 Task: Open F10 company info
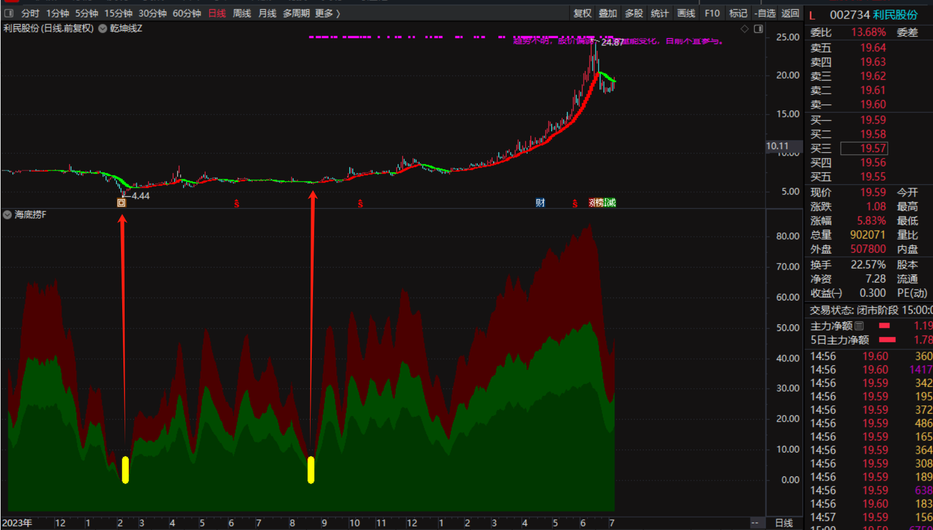[712, 13]
